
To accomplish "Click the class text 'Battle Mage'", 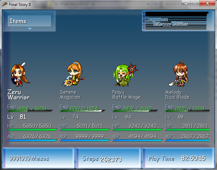I will 126,97.
